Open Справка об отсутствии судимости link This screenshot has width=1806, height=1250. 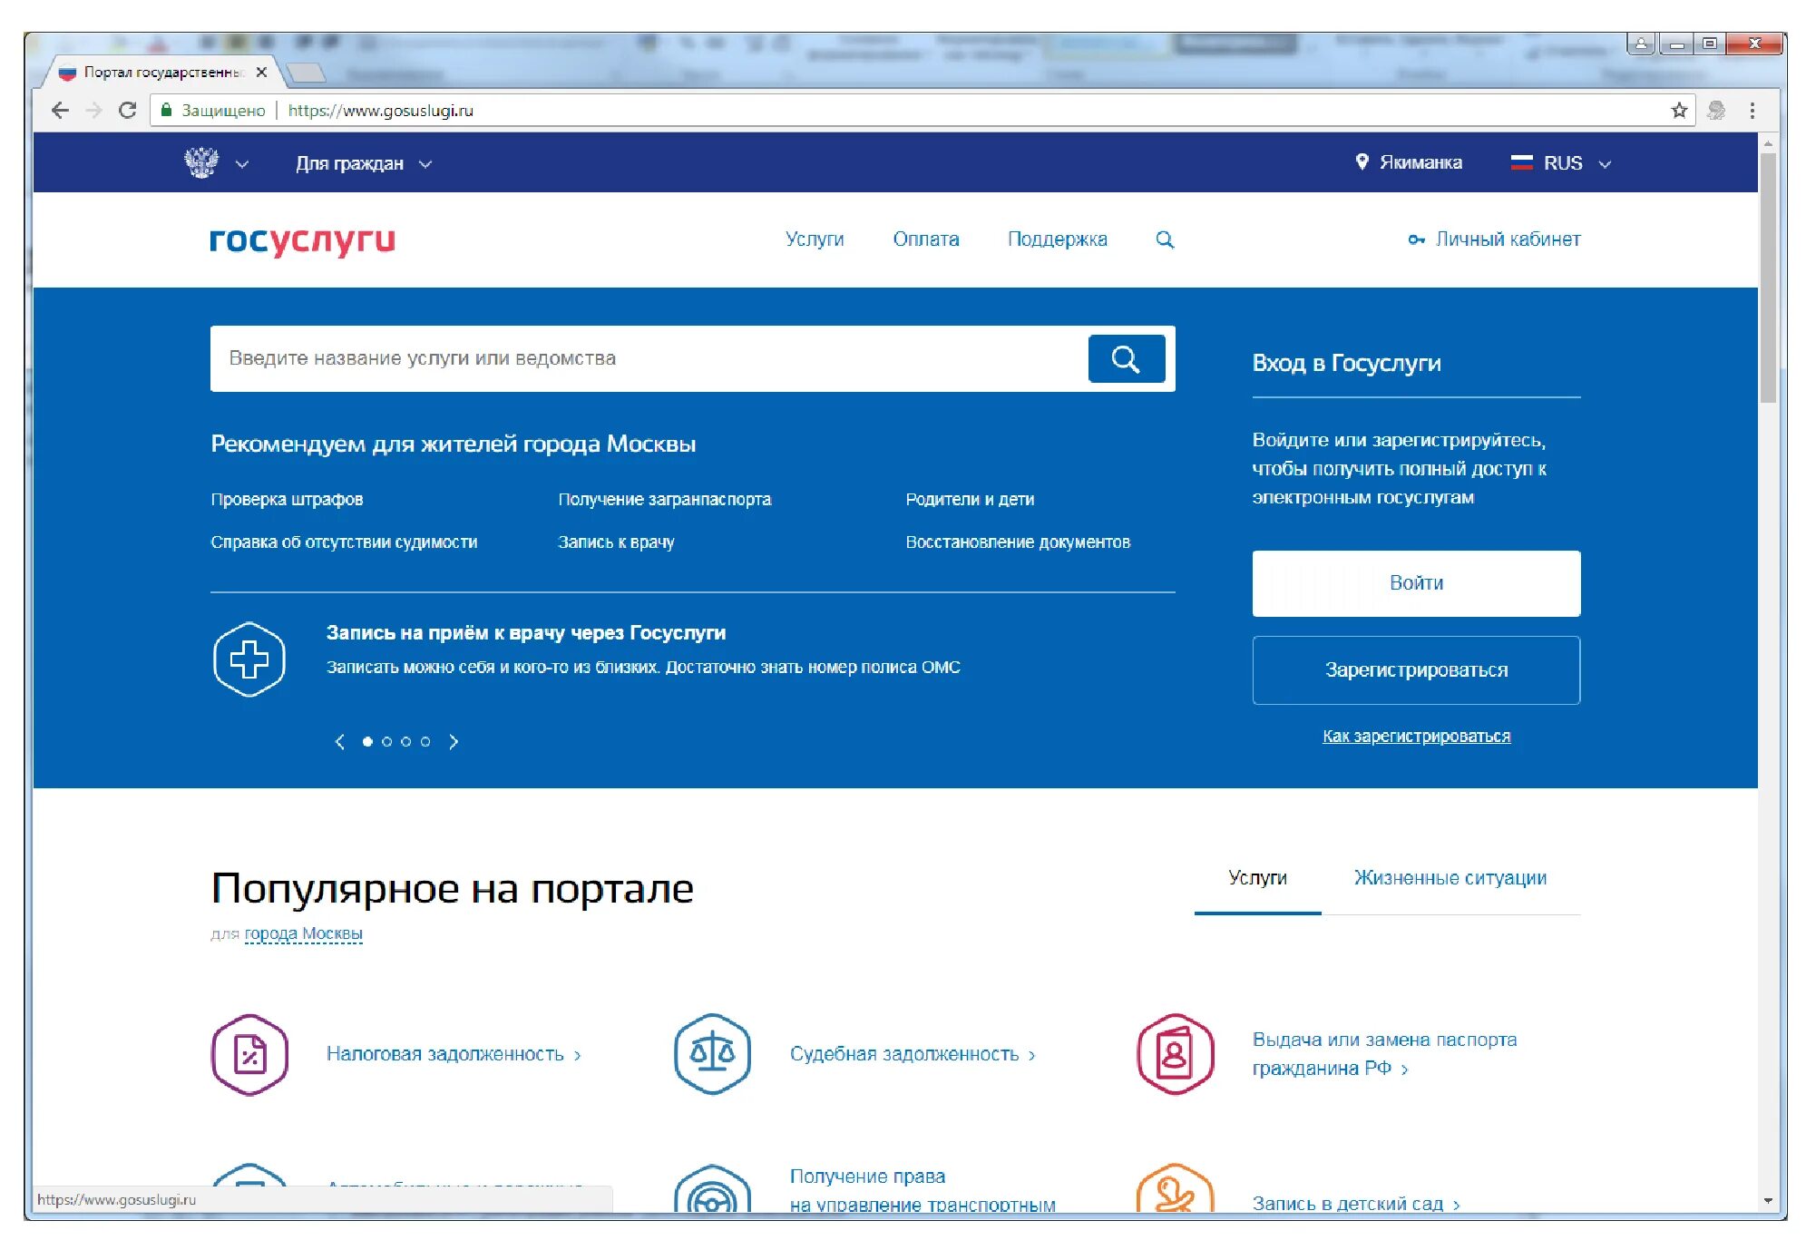pyautogui.click(x=344, y=542)
